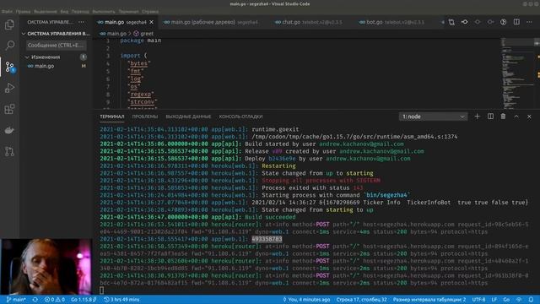
Task: Kill the terminal with the trash icon
Action: pyautogui.click(x=503, y=117)
